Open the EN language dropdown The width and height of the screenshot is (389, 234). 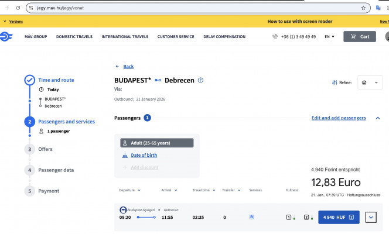(x=329, y=36)
